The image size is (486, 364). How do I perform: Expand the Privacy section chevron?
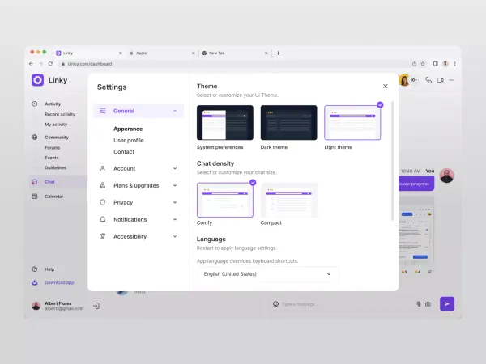pyautogui.click(x=175, y=202)
